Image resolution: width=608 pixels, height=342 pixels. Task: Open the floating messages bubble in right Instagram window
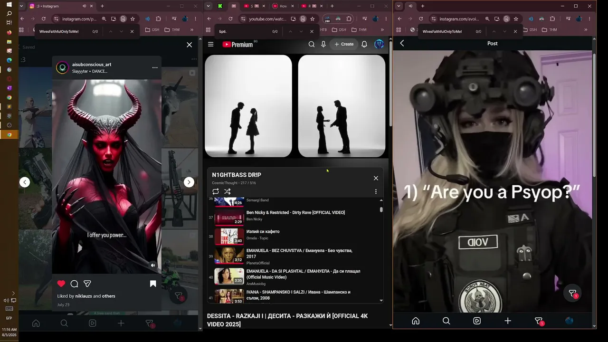(x=573, y=294)
